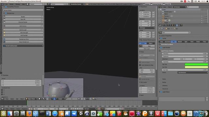Viewport: 209px width, 117px height.
Task: Click the yellow Sun Tint color swatch
Action: pos(196,67)
